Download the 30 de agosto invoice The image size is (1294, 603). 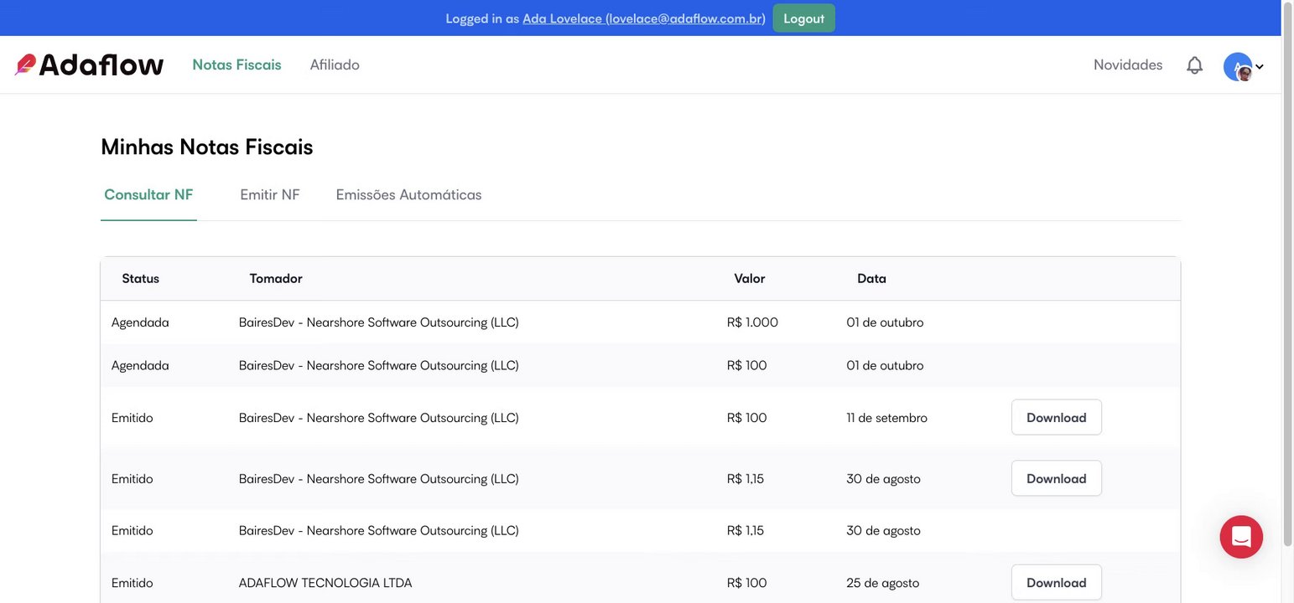pyautogui.click(x=1056, y=478)
